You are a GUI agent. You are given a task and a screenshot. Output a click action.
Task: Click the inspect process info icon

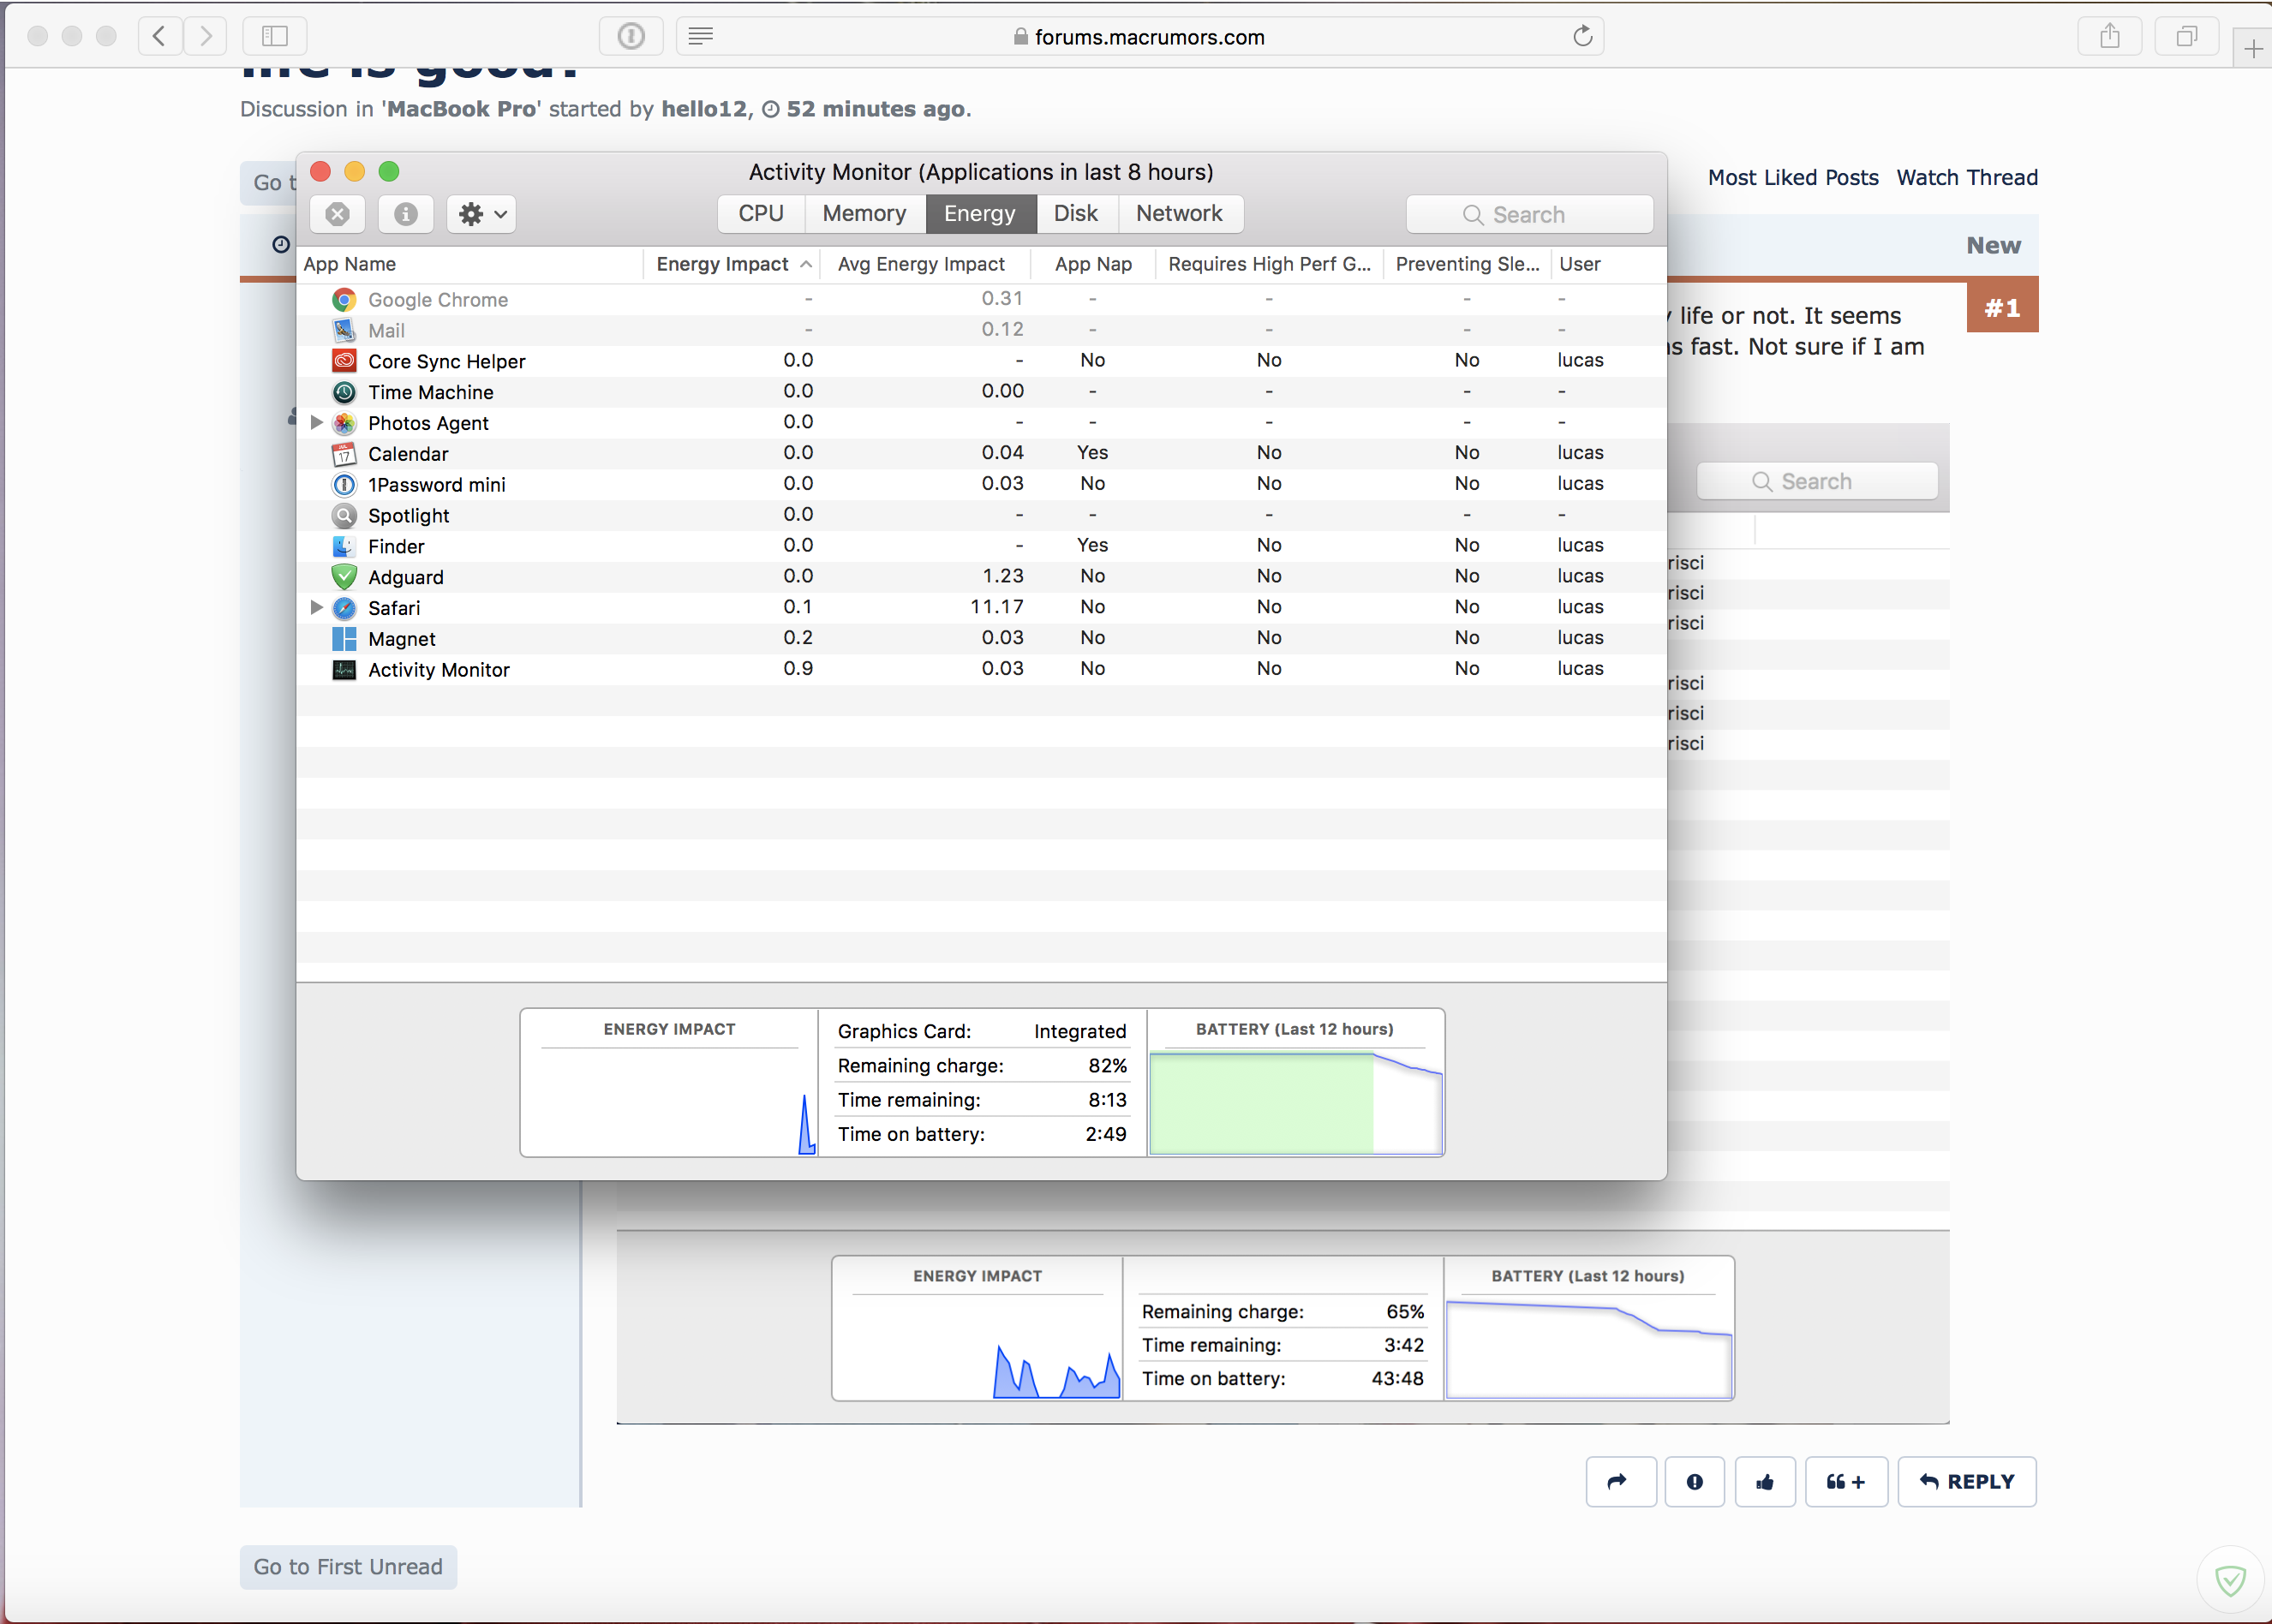click(405, 214)
